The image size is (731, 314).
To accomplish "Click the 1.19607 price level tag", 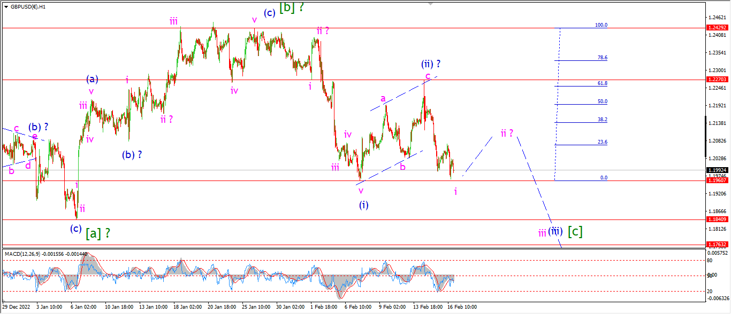I will pos(717,180).
